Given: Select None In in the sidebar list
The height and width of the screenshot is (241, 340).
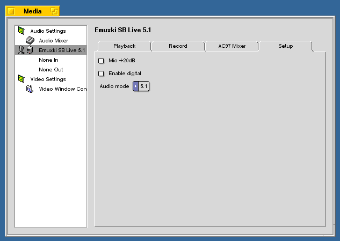Looking at the screenshot, I should (48, 60).
